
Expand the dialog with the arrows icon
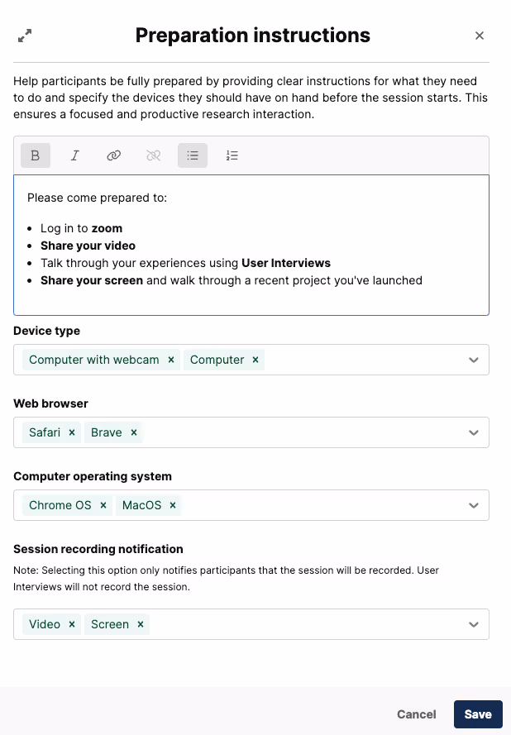pyautogui.click(x=25, y=36)
